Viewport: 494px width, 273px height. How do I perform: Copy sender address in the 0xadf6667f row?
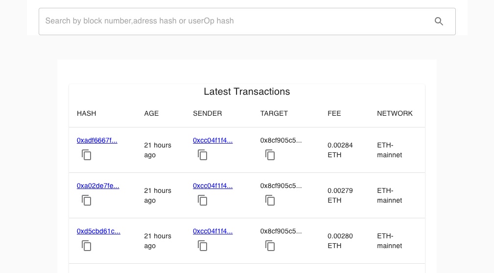point(203,155)
